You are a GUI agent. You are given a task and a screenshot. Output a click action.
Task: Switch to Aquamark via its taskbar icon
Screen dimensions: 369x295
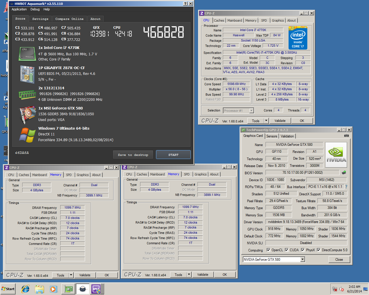82,289
